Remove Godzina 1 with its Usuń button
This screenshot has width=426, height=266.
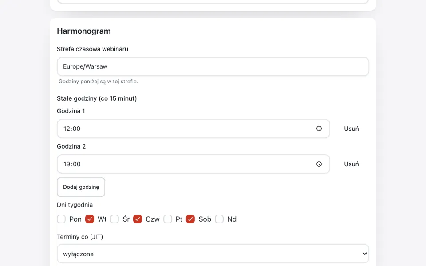pyautogui.click(x=351, y=129)
